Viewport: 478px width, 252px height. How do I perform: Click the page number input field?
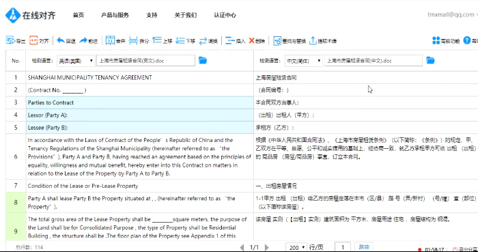tap(343, 247)
